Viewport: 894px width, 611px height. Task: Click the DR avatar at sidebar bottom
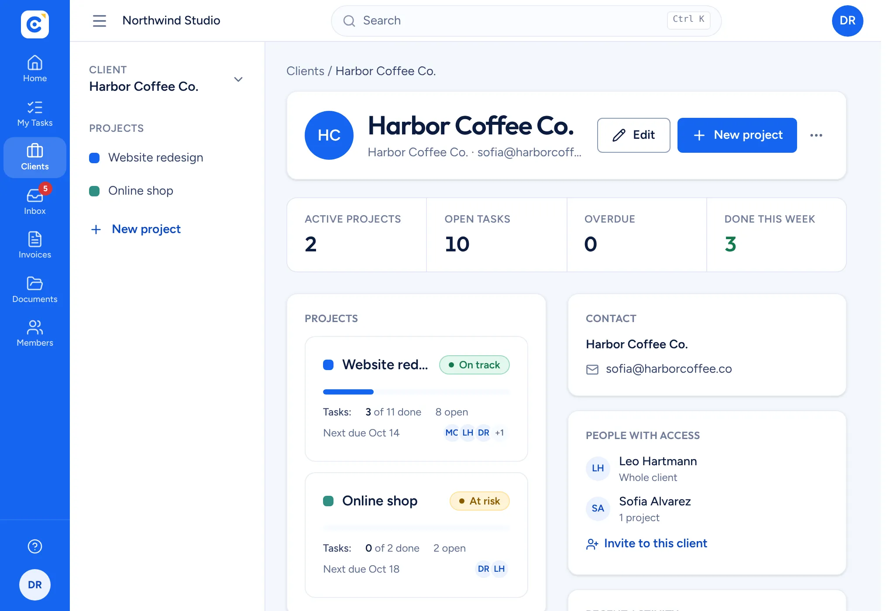coord(35,585)
